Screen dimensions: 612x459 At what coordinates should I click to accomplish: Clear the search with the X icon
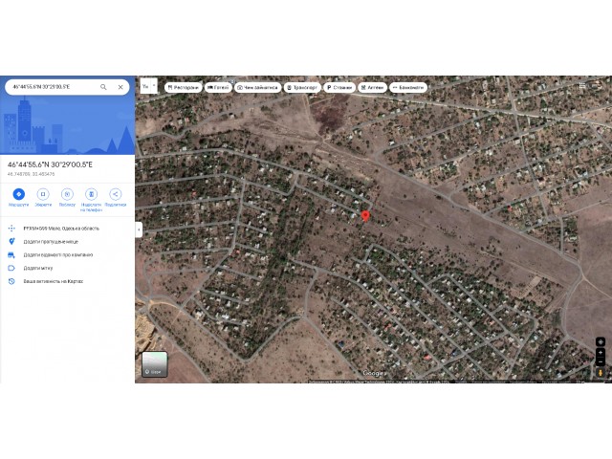click(x=120, y=87)
